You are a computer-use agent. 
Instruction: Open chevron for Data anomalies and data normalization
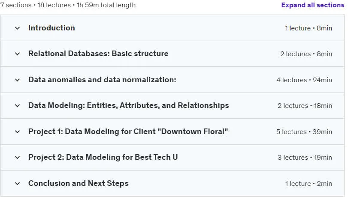click(17, 80)
